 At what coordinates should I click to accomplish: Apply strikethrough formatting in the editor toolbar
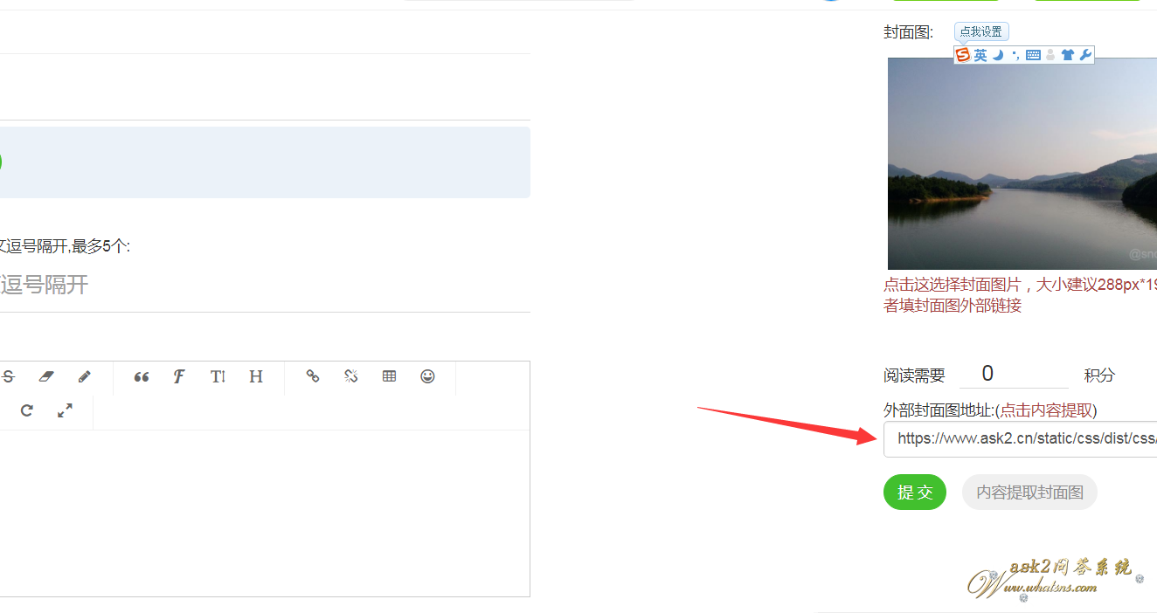click(x=8, y=376)
